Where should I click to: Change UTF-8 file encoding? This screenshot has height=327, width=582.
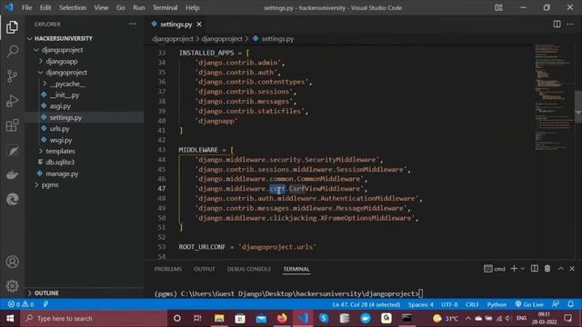449,304
